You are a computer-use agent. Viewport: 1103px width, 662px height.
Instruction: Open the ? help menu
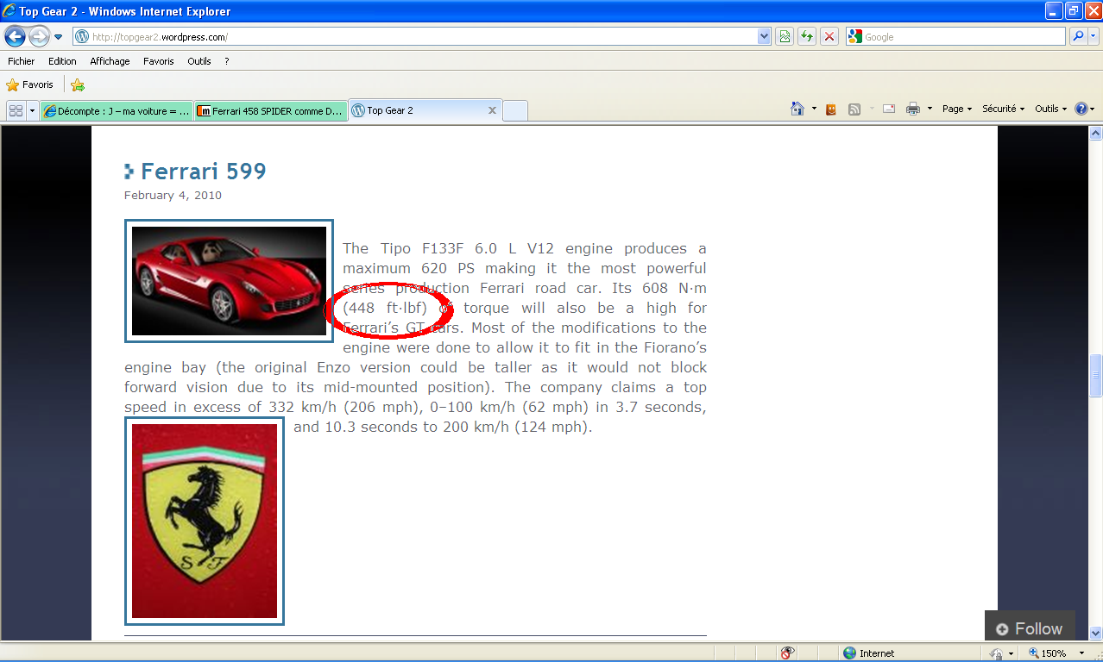tap(226, 61)
